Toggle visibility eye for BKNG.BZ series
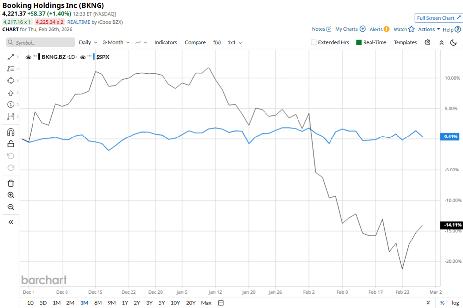 coord(28,57)
